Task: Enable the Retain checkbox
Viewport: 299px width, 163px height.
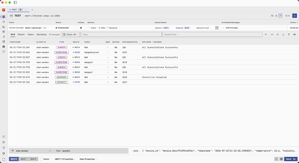Action: pyautogui.click(x=41, y=159)
